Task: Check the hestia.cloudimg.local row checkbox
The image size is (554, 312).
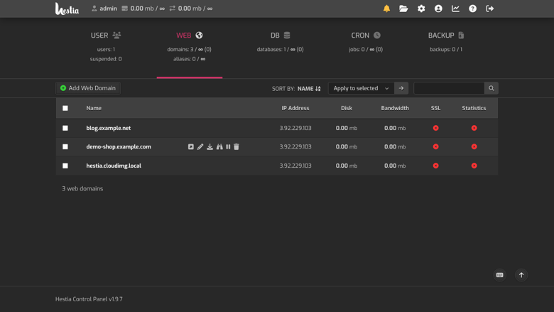Action: pyautogui.click(x=65, y=166)
